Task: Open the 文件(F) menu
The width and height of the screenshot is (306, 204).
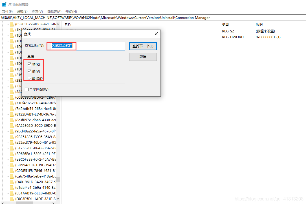Action: tap(7, 12)
